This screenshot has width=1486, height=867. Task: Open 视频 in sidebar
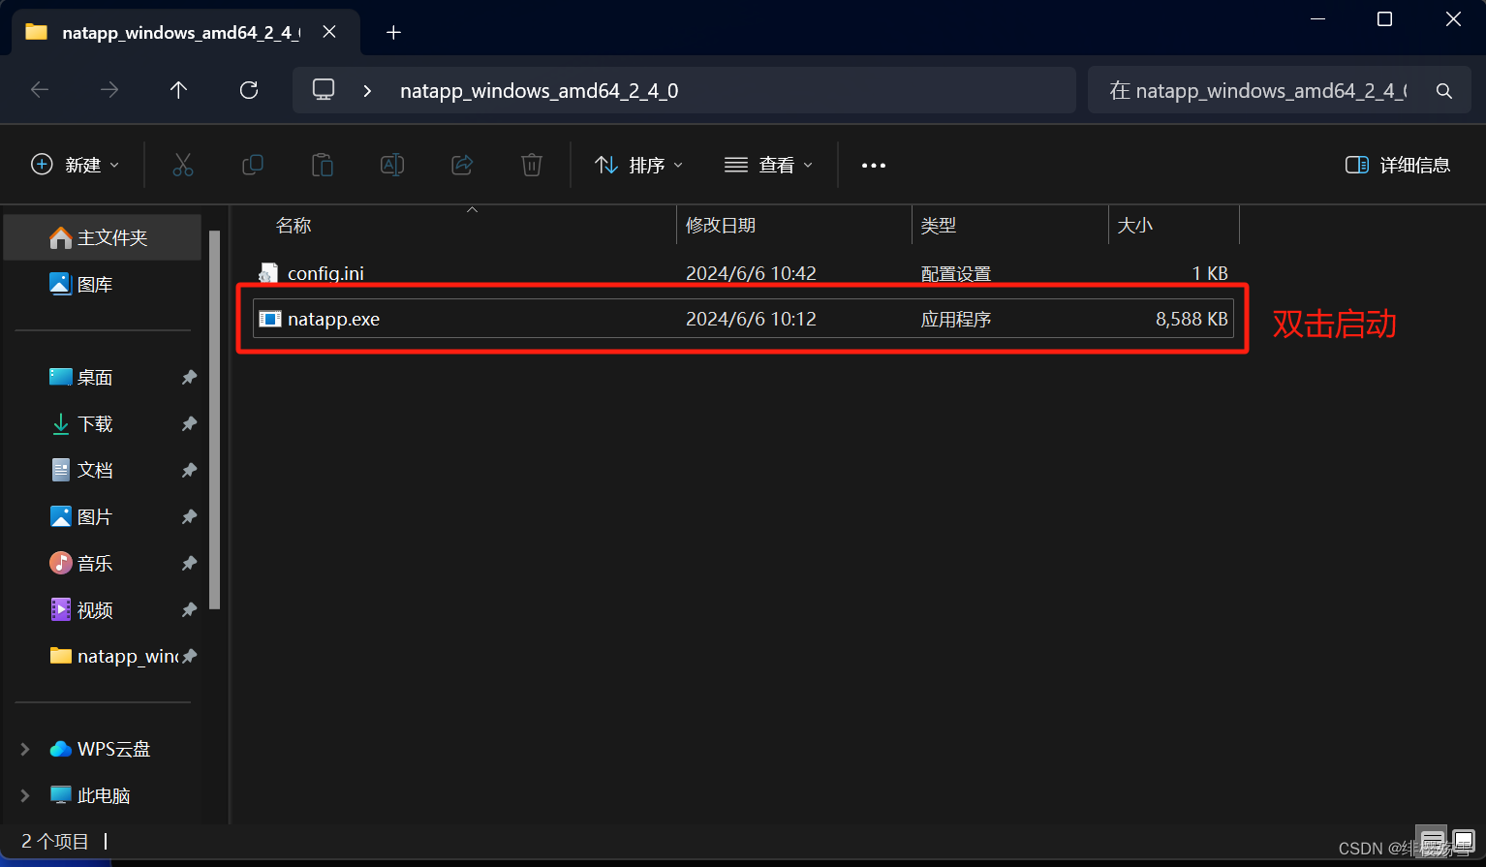(95, 609)
